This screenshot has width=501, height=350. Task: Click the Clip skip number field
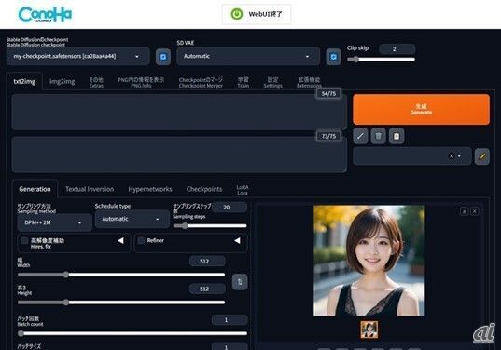pos(397,49)
